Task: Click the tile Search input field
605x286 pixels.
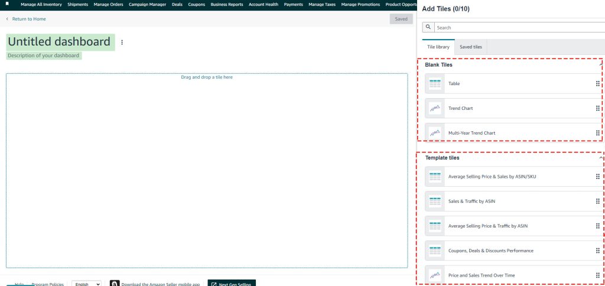Action: pos(519,28)
